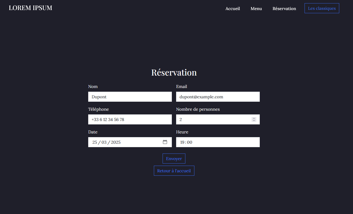This screenshot has height=214, width=353.
Task: Select the month segment 03 in Date
Action: pyautogui.click(x=104, y=142)
